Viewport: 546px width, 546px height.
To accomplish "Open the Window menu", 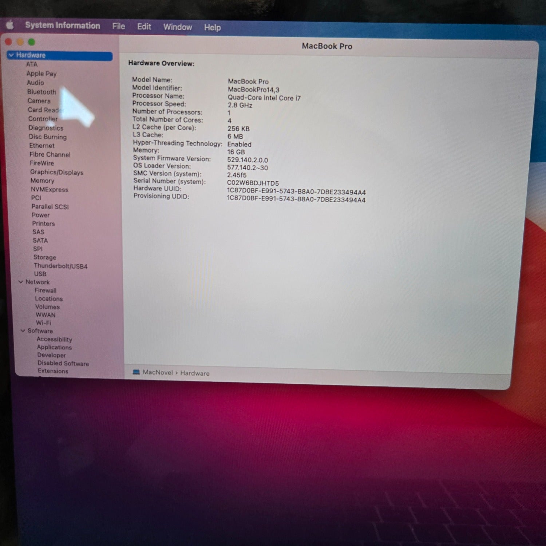I will pyautogui.click(x=178, y=27).
